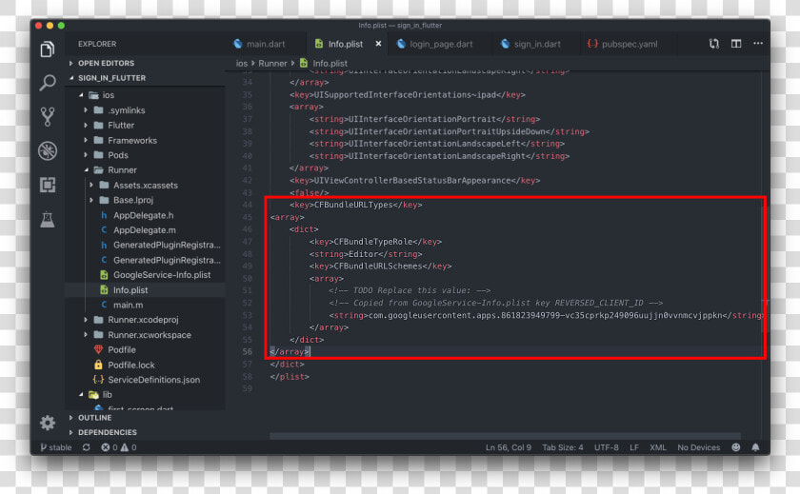Change Tab Size: 4 setting
Screen dimensions: 800x494
562,447
